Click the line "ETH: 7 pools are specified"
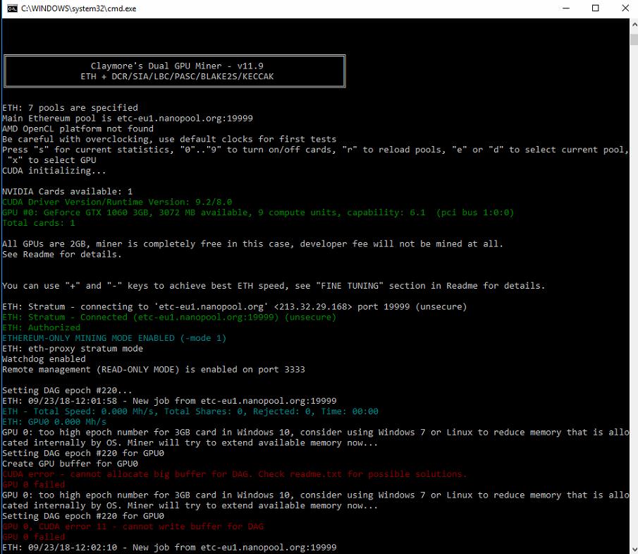The image size is (638, 554). (70, 108)
